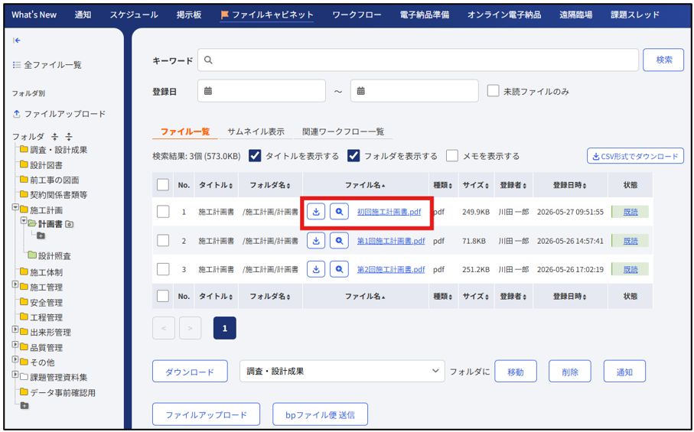694x432 pixels.
Task: Collapse the sidebar with the left arrow icon
Action: click(17, 41)
